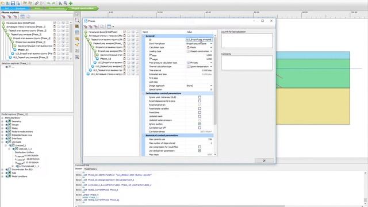Click the brown materials icon in the vertical toolbar
The image size is (368, 207).
coord(77,26)
